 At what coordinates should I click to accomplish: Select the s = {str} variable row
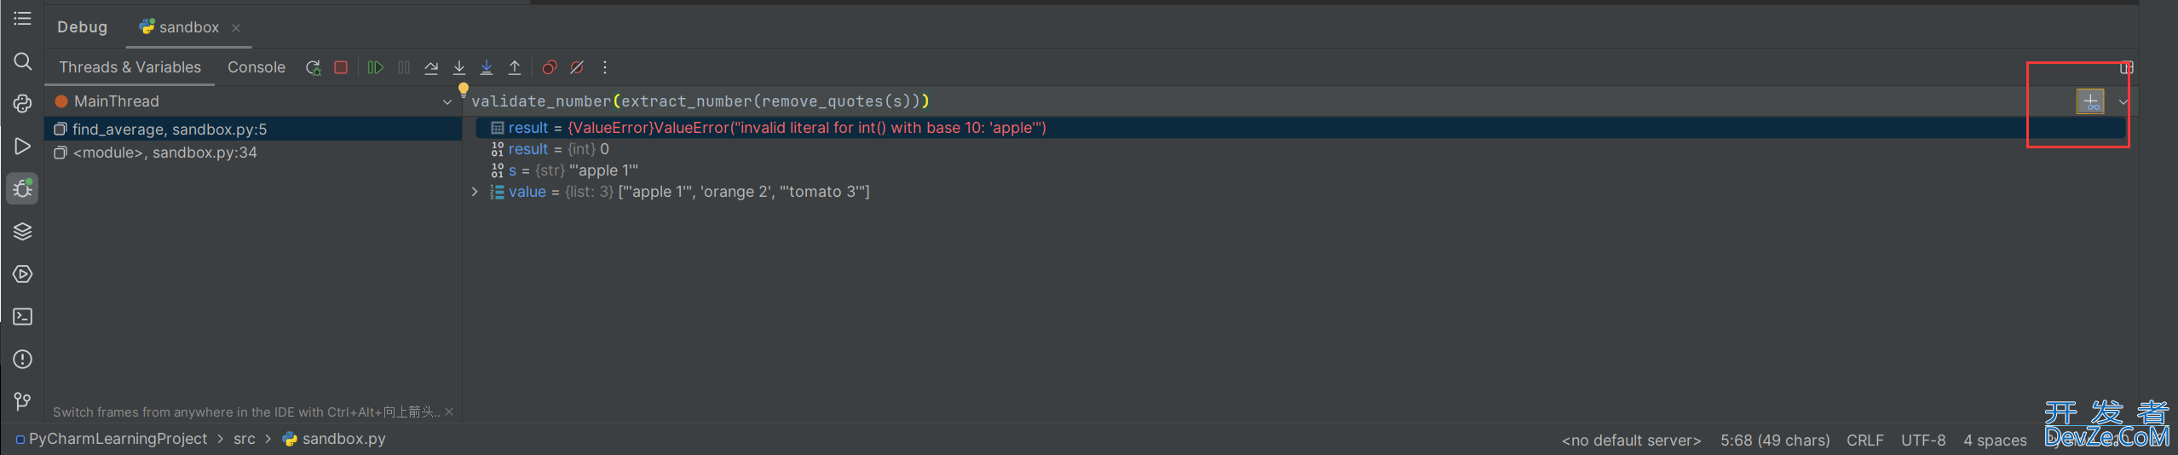[1301, 170]
